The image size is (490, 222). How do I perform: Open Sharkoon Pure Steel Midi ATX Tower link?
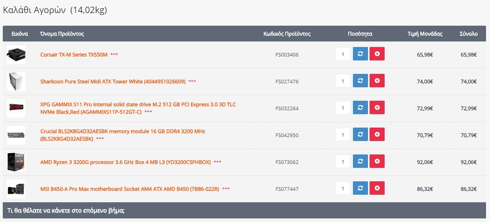coord(113,81)
